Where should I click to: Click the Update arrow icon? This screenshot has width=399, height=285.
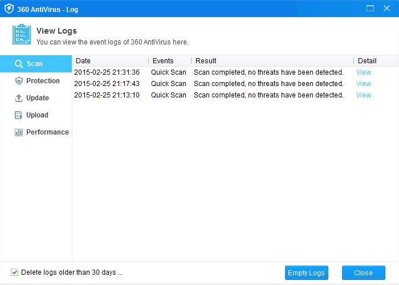19,98
